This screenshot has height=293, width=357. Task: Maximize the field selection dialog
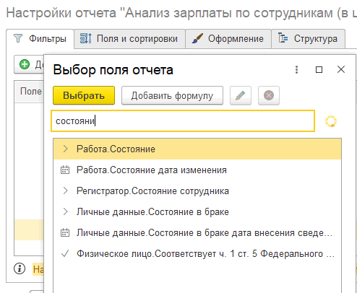319,70
